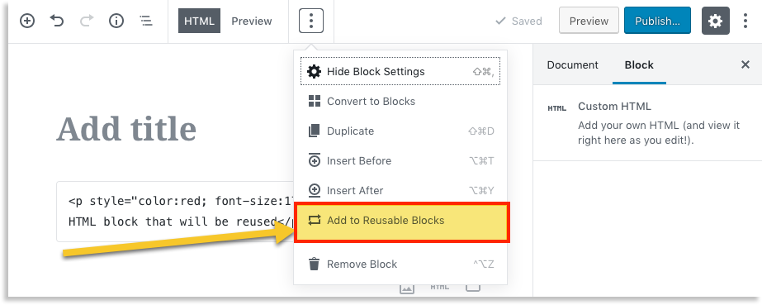The height and width of the screenshot is (305, 762).
Task: Click the Publish… button
Action: (x=657, y=21)
